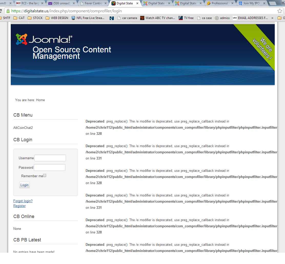Close the RCI tab
The image size is (285, 264).
(42, 3)
